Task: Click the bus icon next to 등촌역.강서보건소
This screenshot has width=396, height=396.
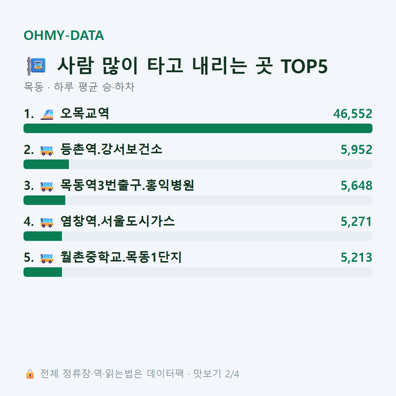Action: click(x=47, y=150)
